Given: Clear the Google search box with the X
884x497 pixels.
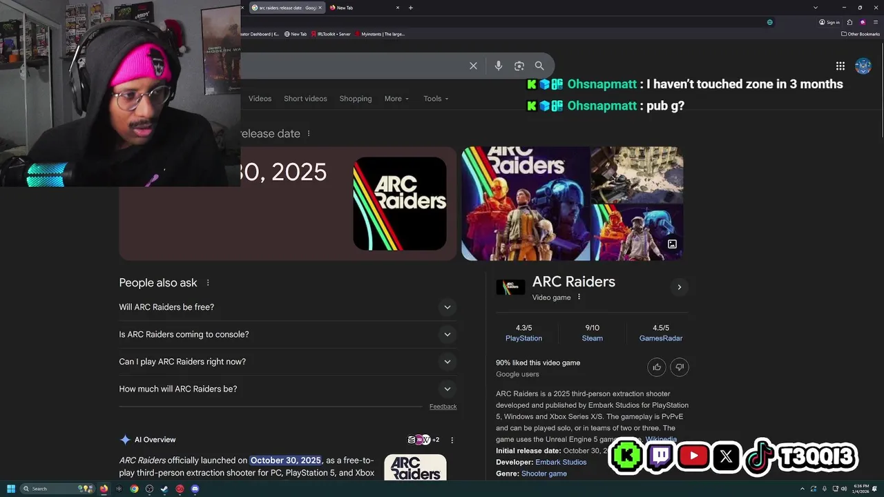Looking at the screenshot, I should (x=473, y=66).
